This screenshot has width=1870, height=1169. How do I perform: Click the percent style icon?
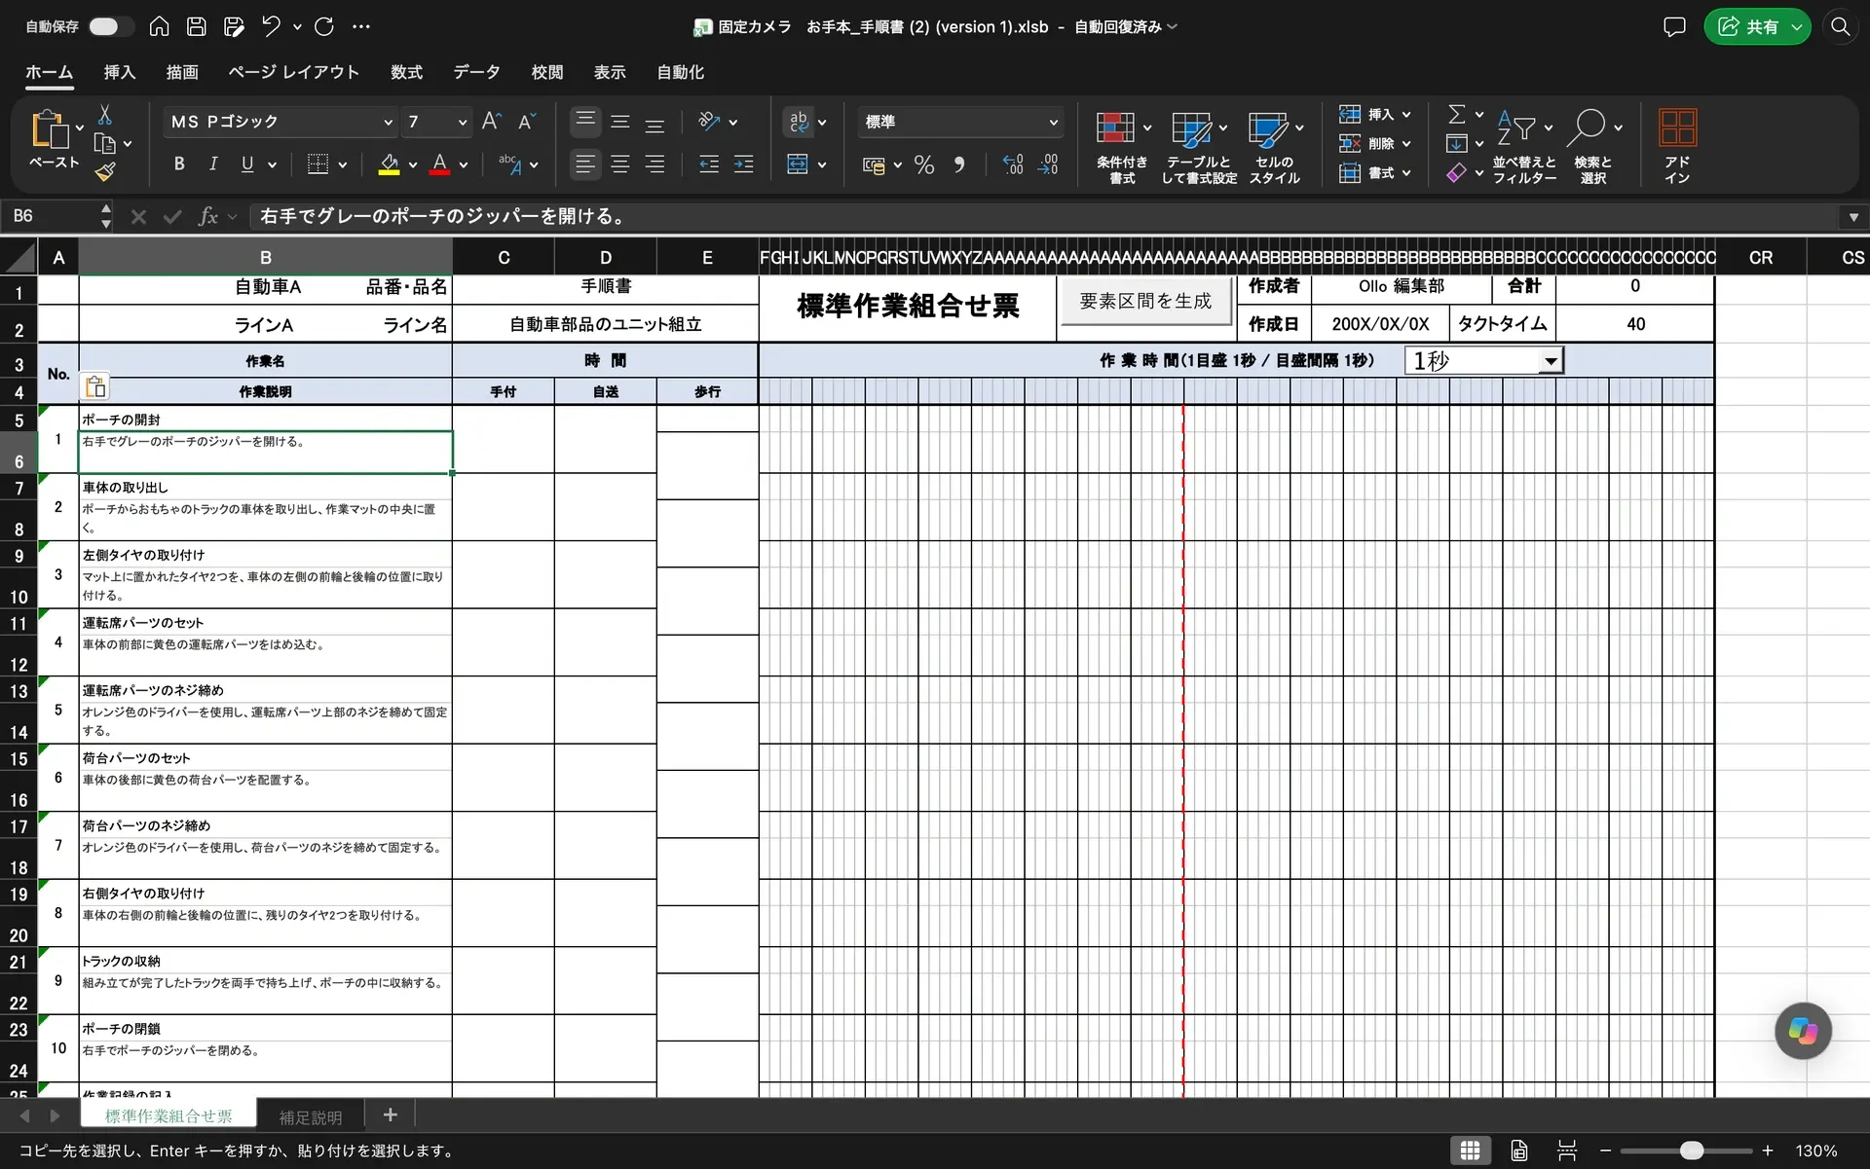(924, 164)
